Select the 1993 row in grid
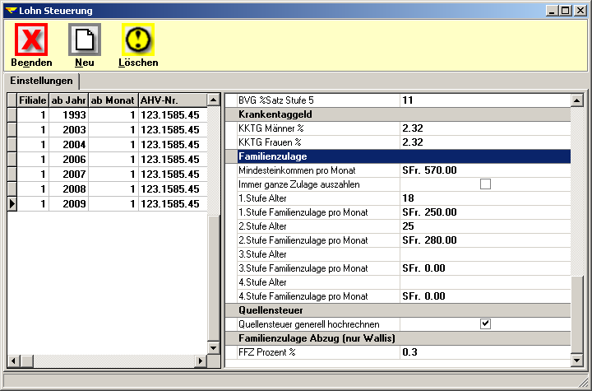 point(68,115)
